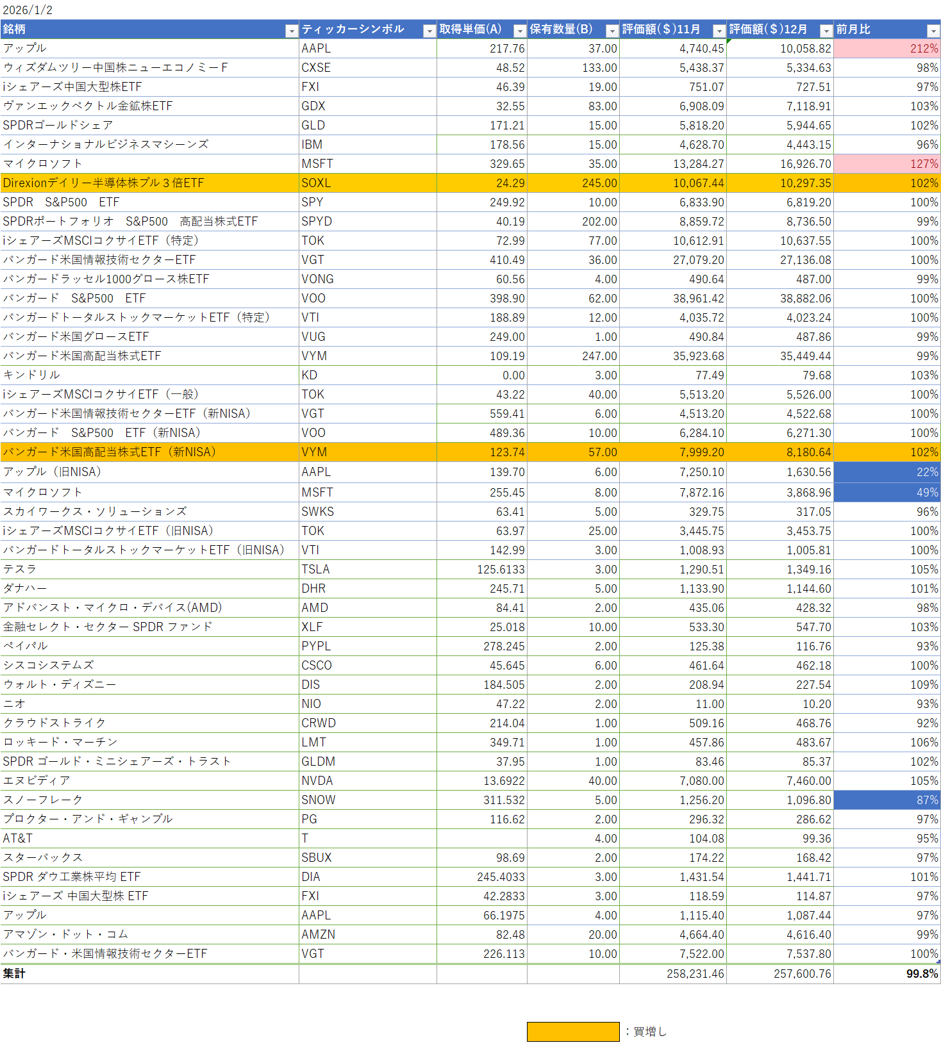The width and height of the screenshot is (941, 1061).
Task: Open the 前月比 column filter dropdown
Action: 933,31
